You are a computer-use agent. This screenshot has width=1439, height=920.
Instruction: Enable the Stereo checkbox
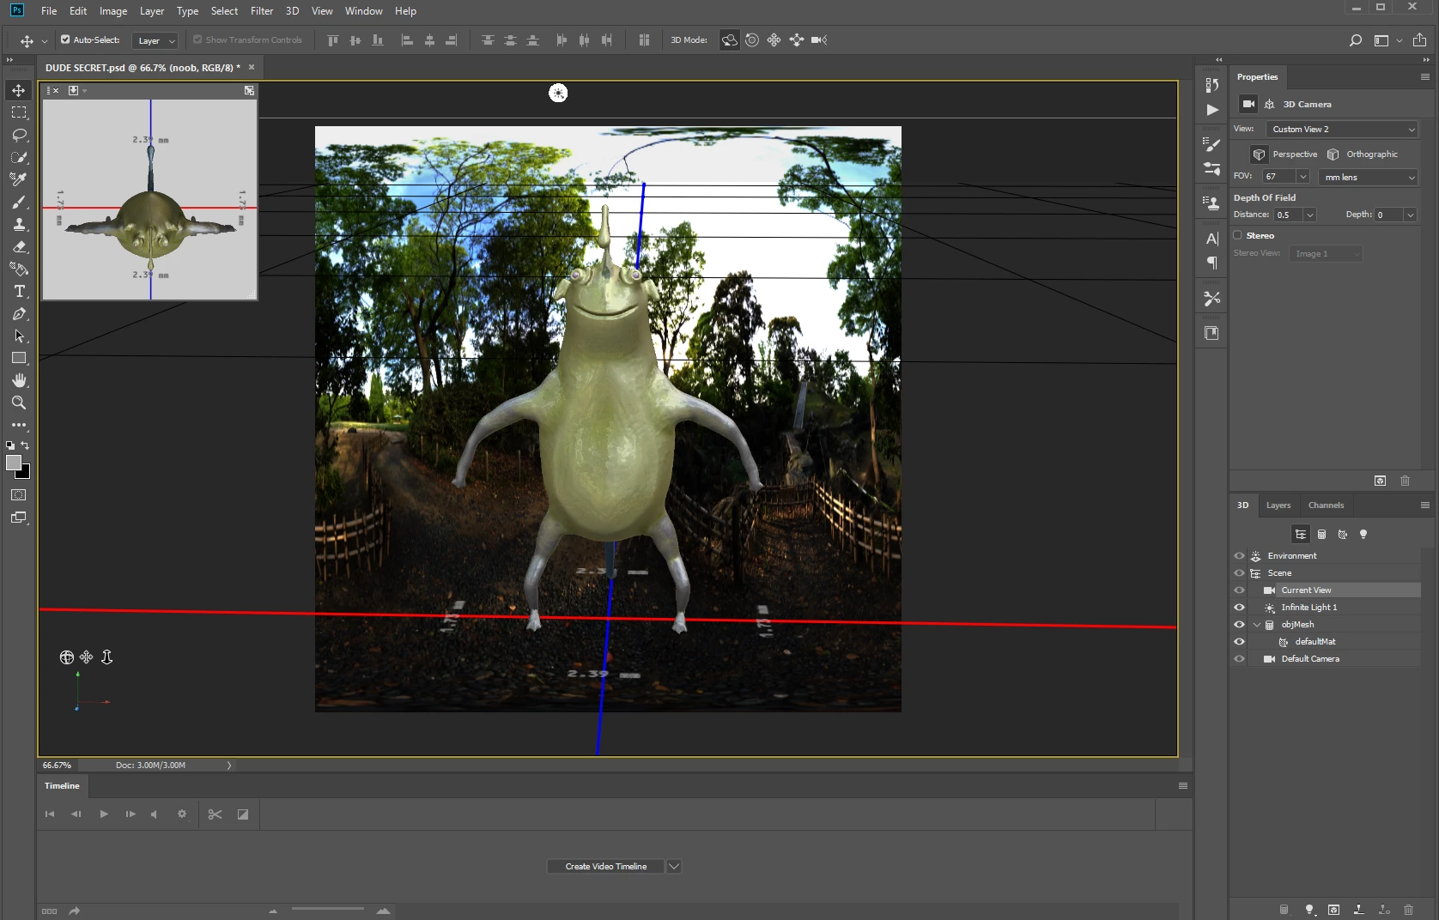point(1237,235)
